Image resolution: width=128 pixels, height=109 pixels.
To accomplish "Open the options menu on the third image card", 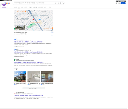I will coord(53,85).
